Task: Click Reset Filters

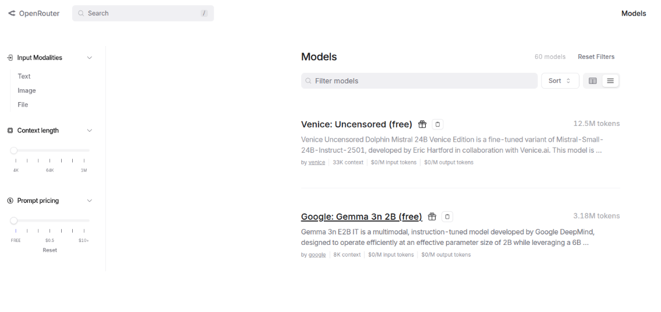Action: 596,57
